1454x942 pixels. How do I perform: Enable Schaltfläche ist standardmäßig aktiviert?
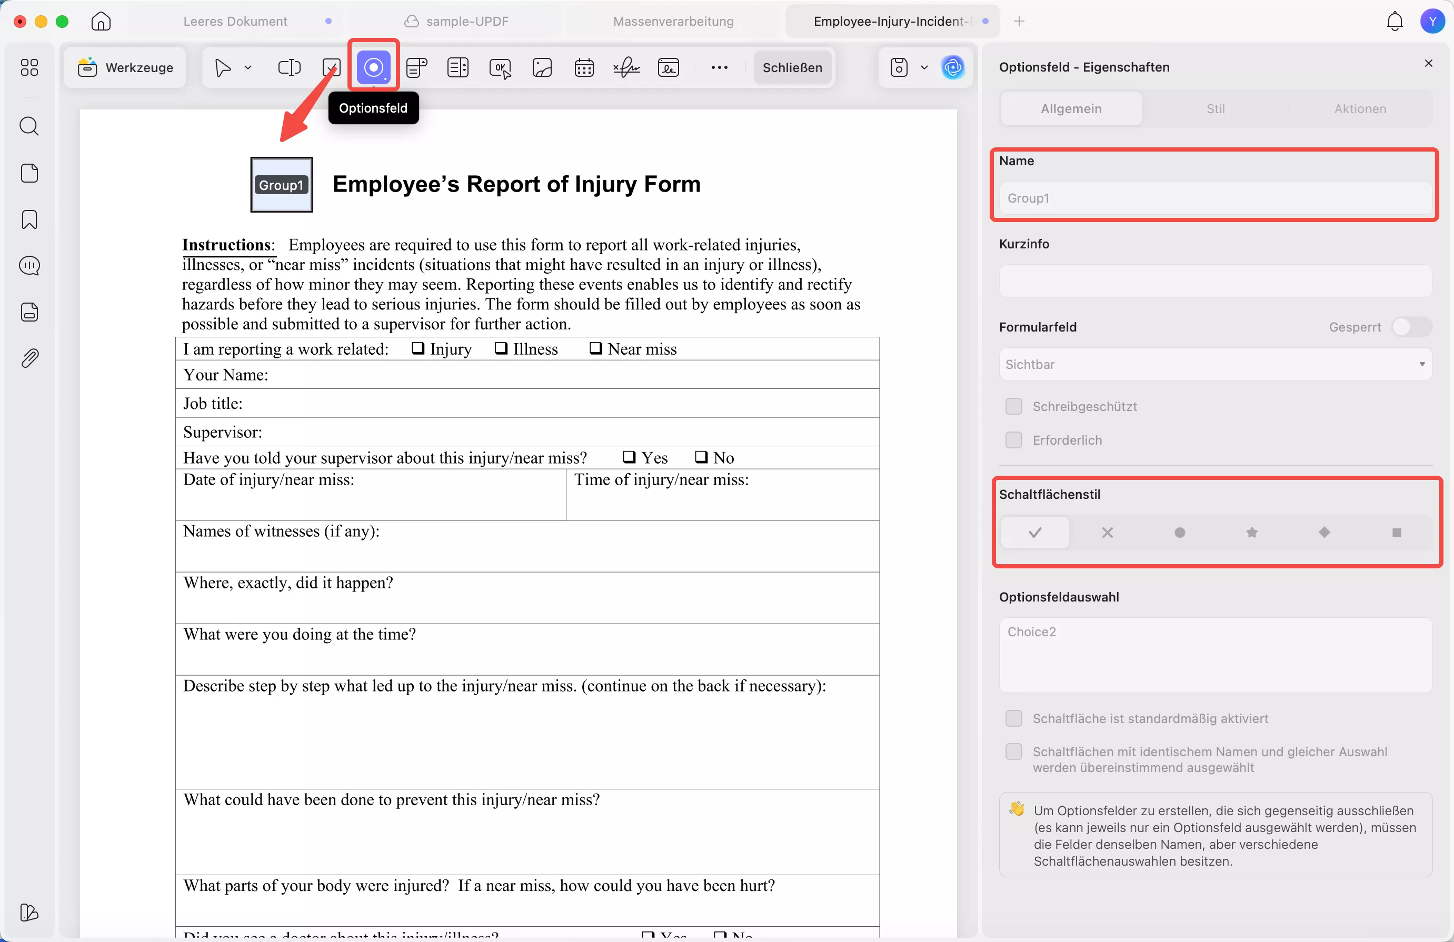coord(1013,718)
